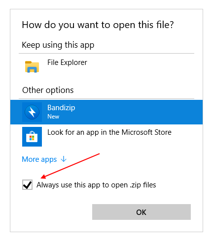Click the "Always use this app to open .zip files" label
The image size is (212, 241).
[x=96, y=185]
